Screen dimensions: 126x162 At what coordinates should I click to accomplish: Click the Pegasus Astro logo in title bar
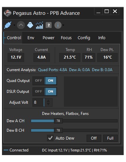(x=8, y=13)
